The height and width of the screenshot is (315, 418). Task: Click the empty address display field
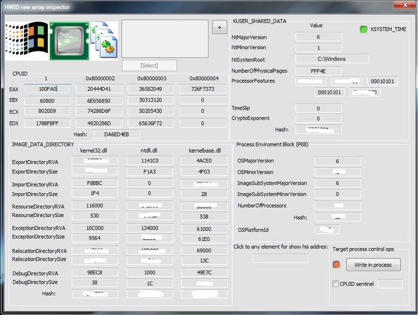pyautogui.click(x=280, y=259)
